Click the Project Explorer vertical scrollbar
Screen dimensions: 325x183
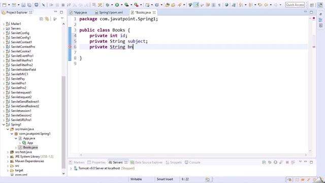point(63,123)
